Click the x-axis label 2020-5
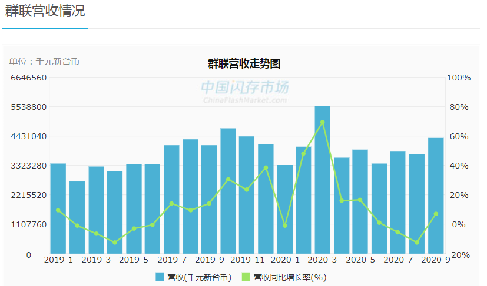 click(x=360, y=260)
